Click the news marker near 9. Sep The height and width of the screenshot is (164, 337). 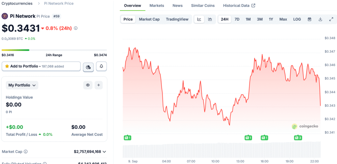point(127,138)
